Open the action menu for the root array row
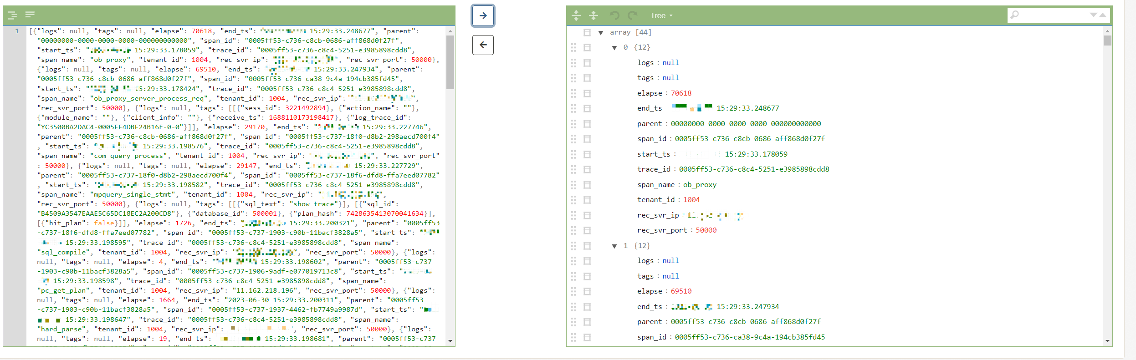The image size is (1136, 360). pyautogui.click(x=587, y=32)
